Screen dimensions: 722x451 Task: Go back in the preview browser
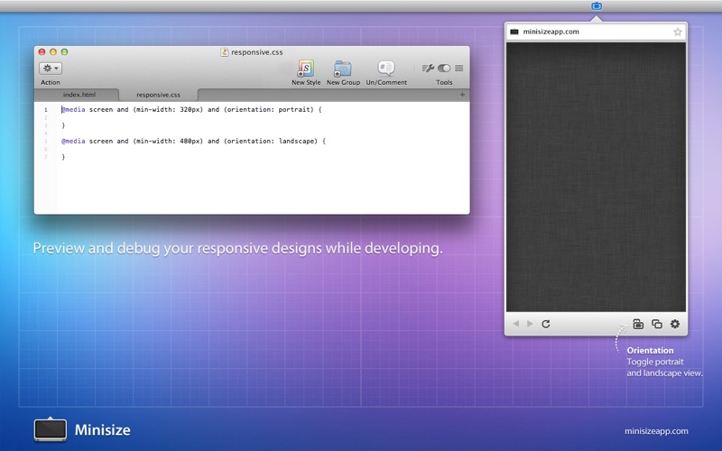click(516, 324)
